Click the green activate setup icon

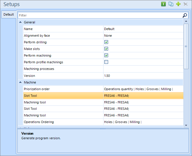[x=163, y=4]
